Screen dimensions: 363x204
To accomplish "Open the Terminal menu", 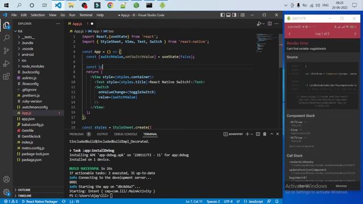I will click(x=86, y=15).
